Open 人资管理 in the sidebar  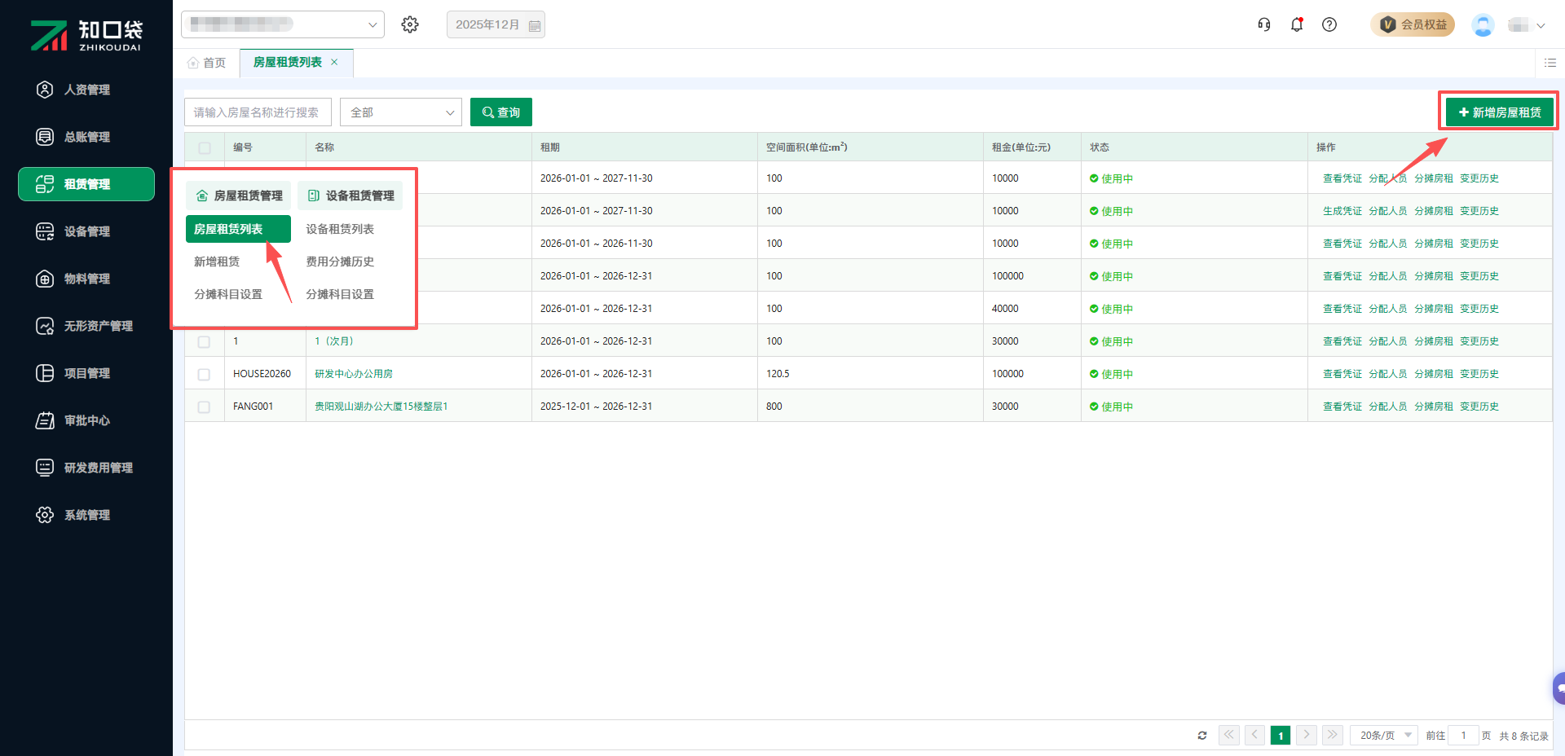click(86, 90)
